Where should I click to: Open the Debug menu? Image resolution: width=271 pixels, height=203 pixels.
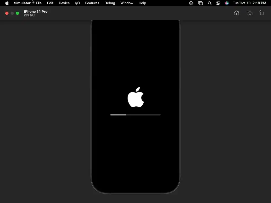click(x=110, y=3)
